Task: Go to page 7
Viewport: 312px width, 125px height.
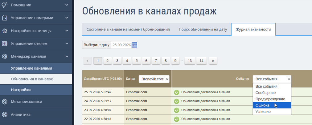Action: tap(156, 61)
